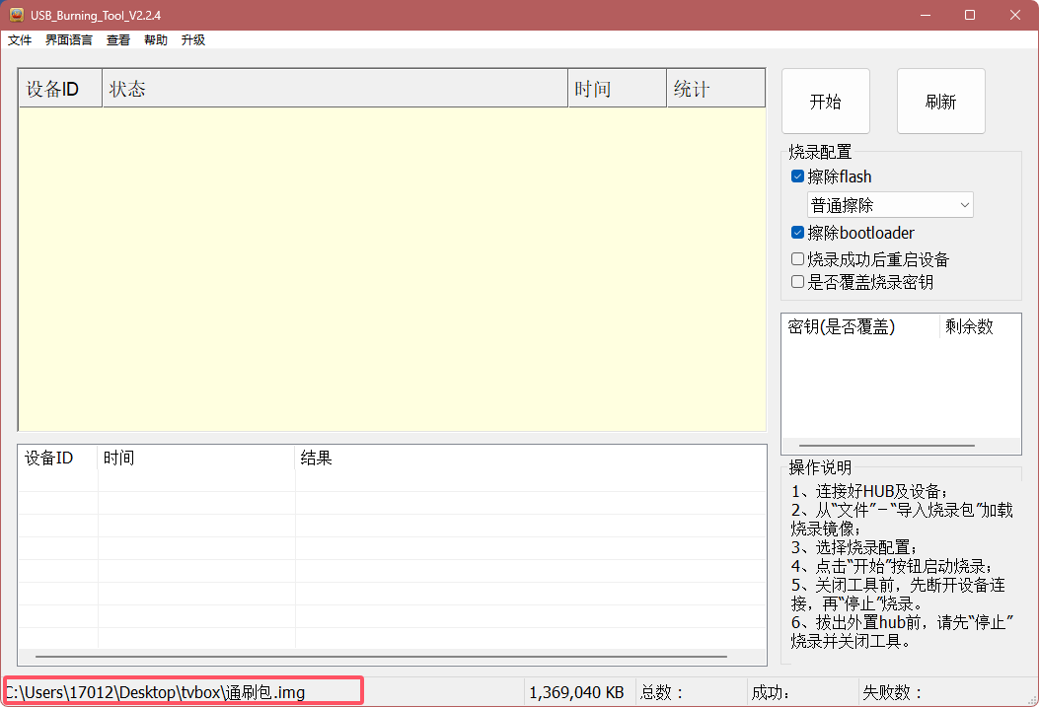Enable 是否覆盖烧录密钥 checkbox
Screen dimensions: 1039x707
tap(798, 282)
